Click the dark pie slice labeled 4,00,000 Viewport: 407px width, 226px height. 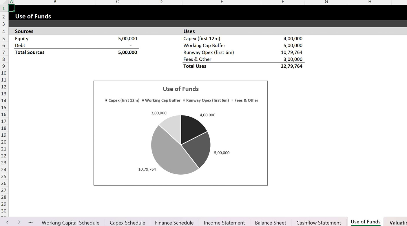(x=191, y=128)
